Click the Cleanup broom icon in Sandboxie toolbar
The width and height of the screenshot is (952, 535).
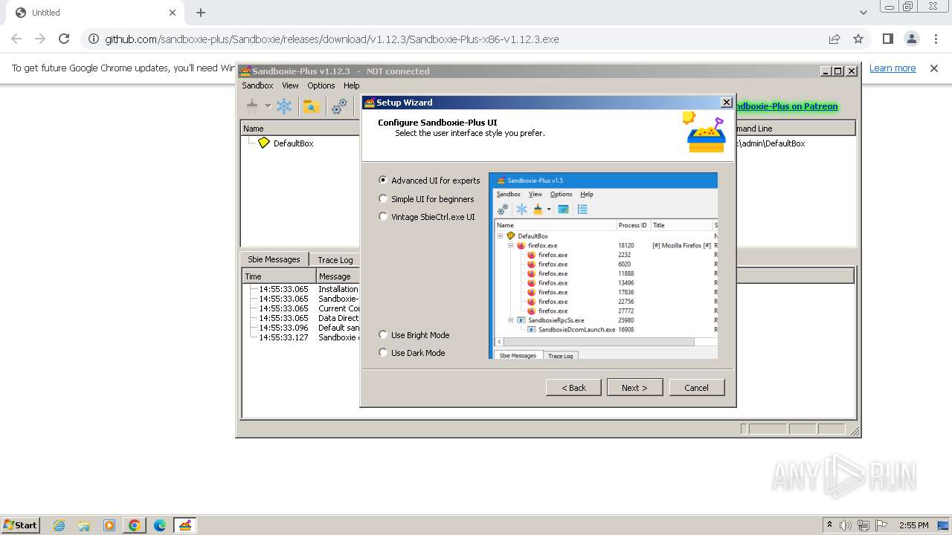(x=252, y=106)
